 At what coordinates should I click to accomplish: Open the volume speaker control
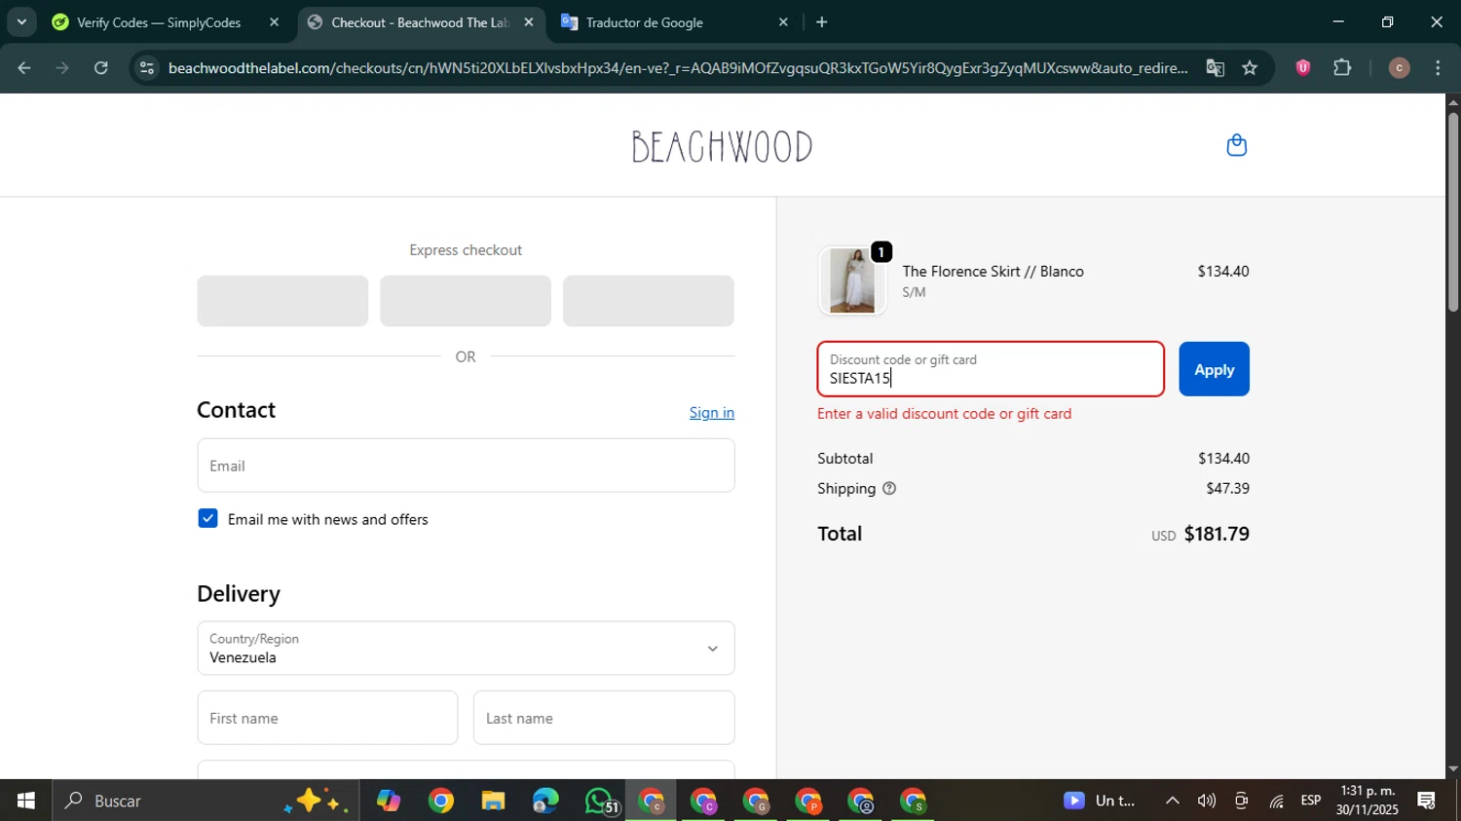(x=1206, y=801)
